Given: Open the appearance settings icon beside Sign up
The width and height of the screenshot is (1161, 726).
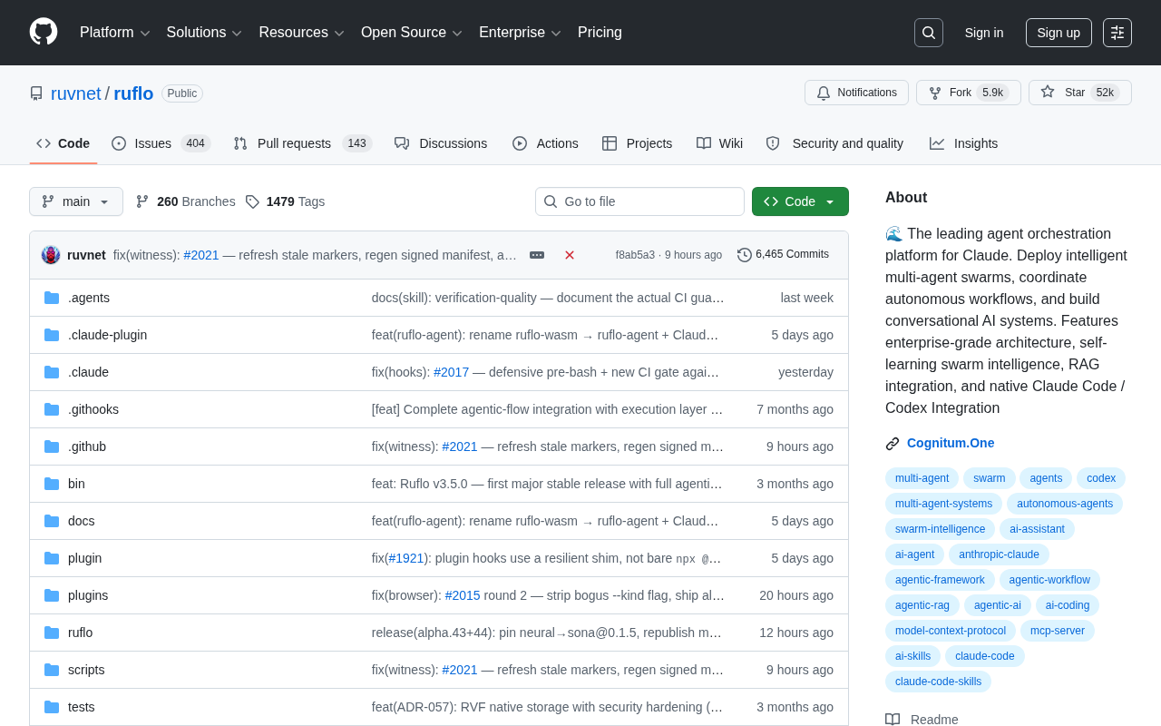Looking at the screenshot, I should 1117,33.
